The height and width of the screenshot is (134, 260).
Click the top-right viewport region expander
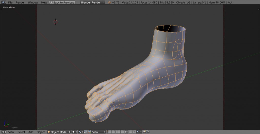259,9
